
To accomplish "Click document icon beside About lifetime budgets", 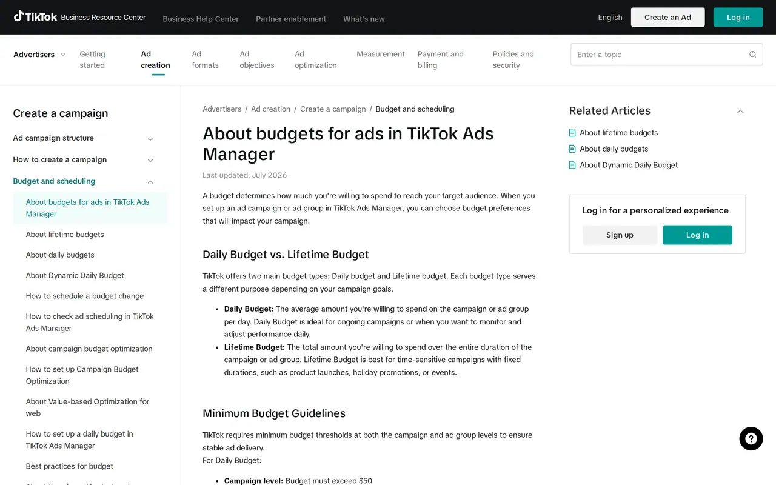I will coord(572,133).
